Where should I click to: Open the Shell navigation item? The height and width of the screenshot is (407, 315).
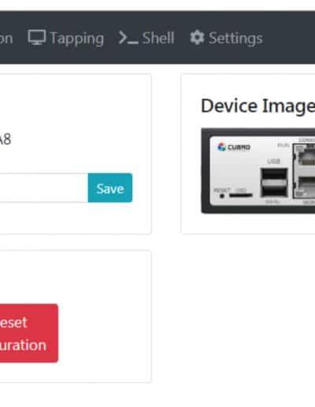click(x=146, y=38)
